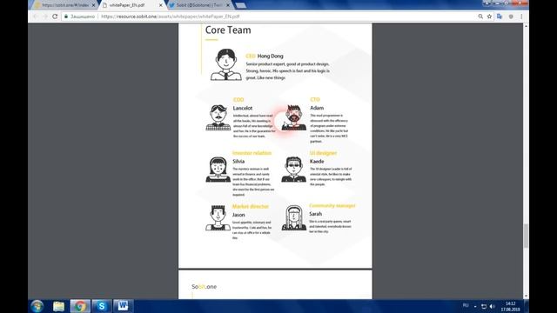
Task: Click the name 'Adam'
Action: pos(317,108)
